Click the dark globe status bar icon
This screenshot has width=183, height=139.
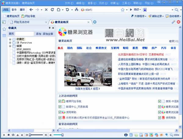126,135
